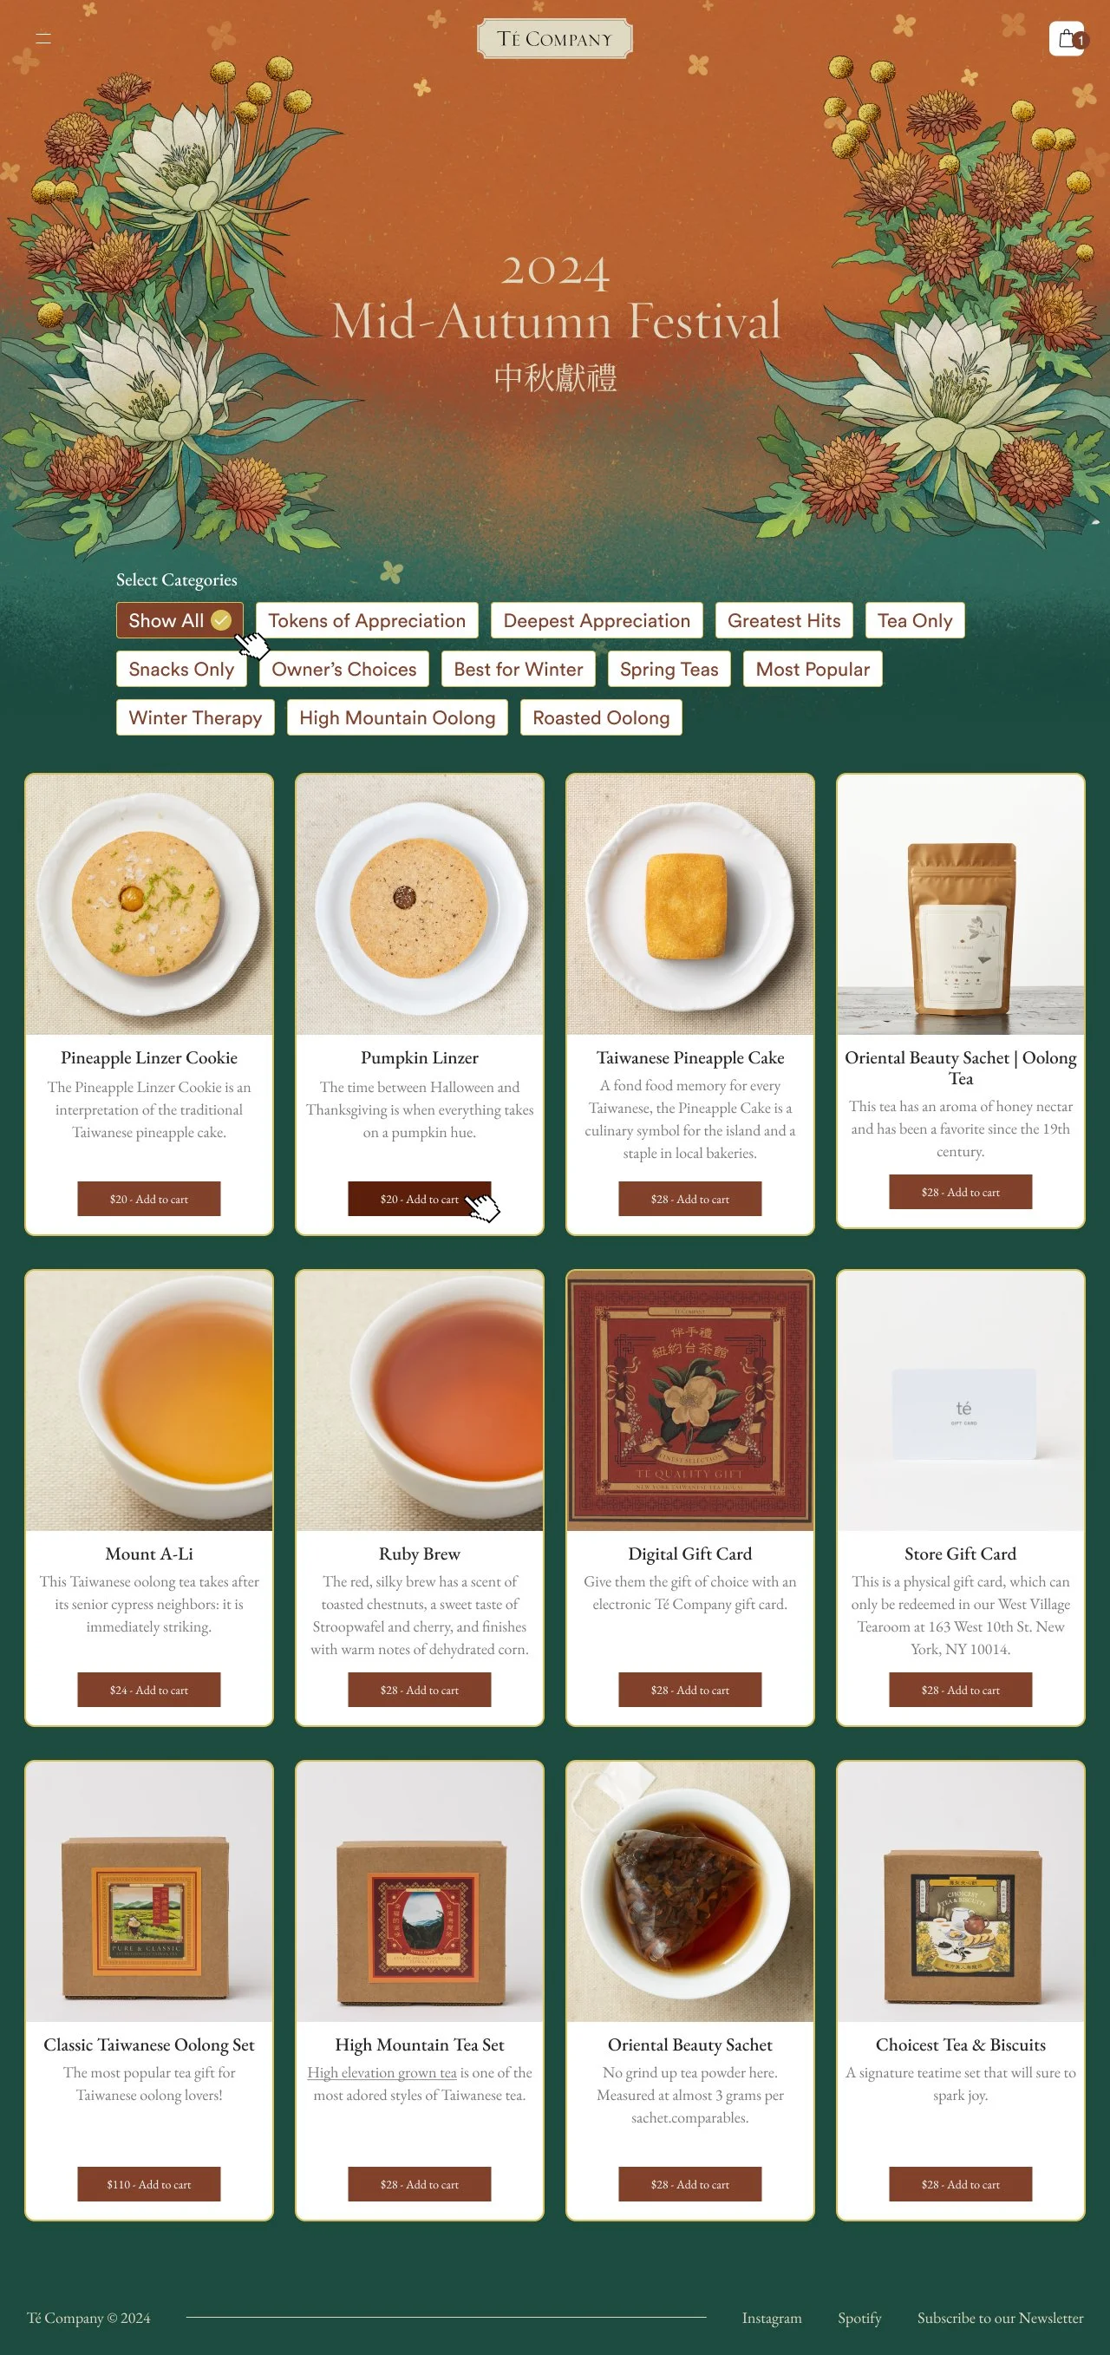Filter by Roasted Oolong
1110x2355 pixels.
click(x=601, y=717)
